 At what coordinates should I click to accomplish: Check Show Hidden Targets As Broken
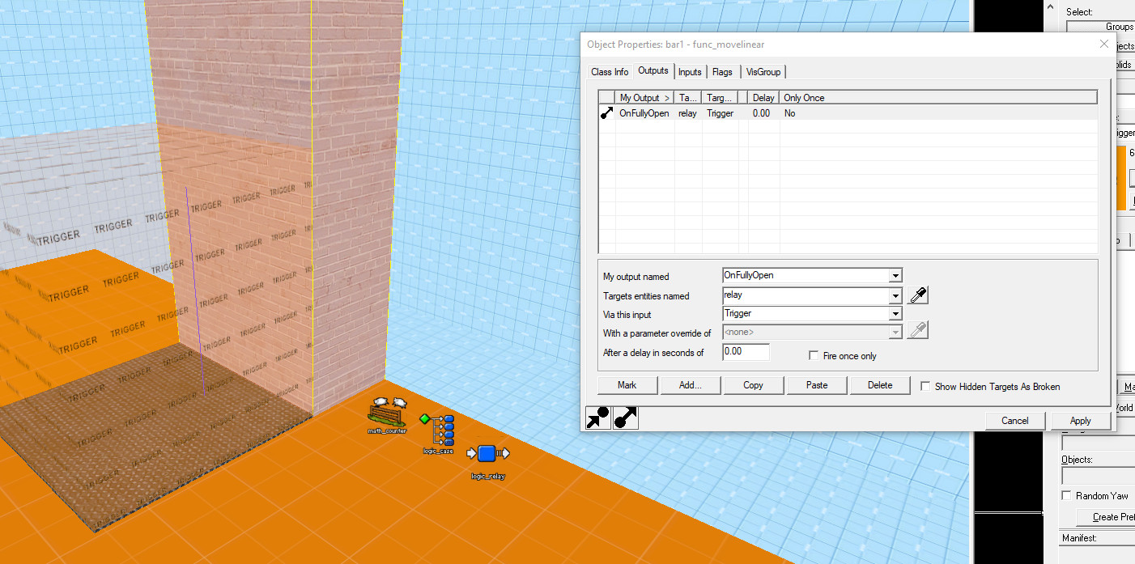tap(925, 387)
